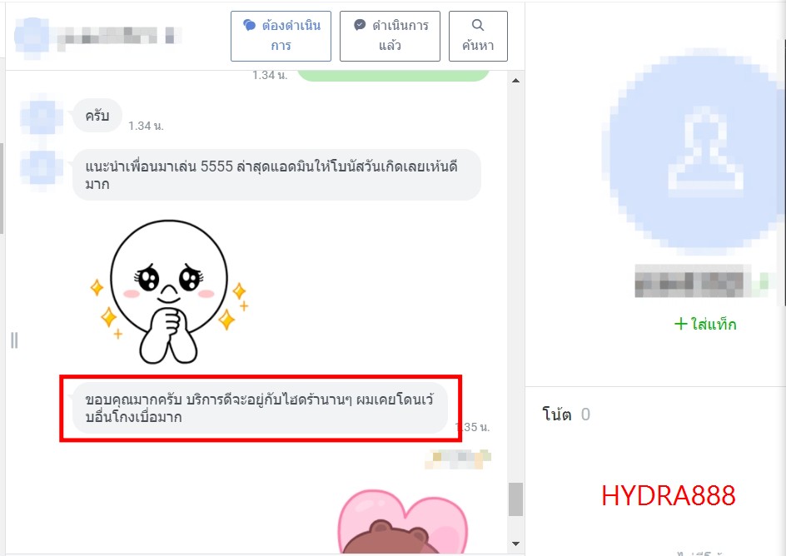The width and height of the screenshot is (786, 556).
Task: Click avatar next to แนะนำเพื่อนมาเล่น message
Action: [x=41, y=166]
